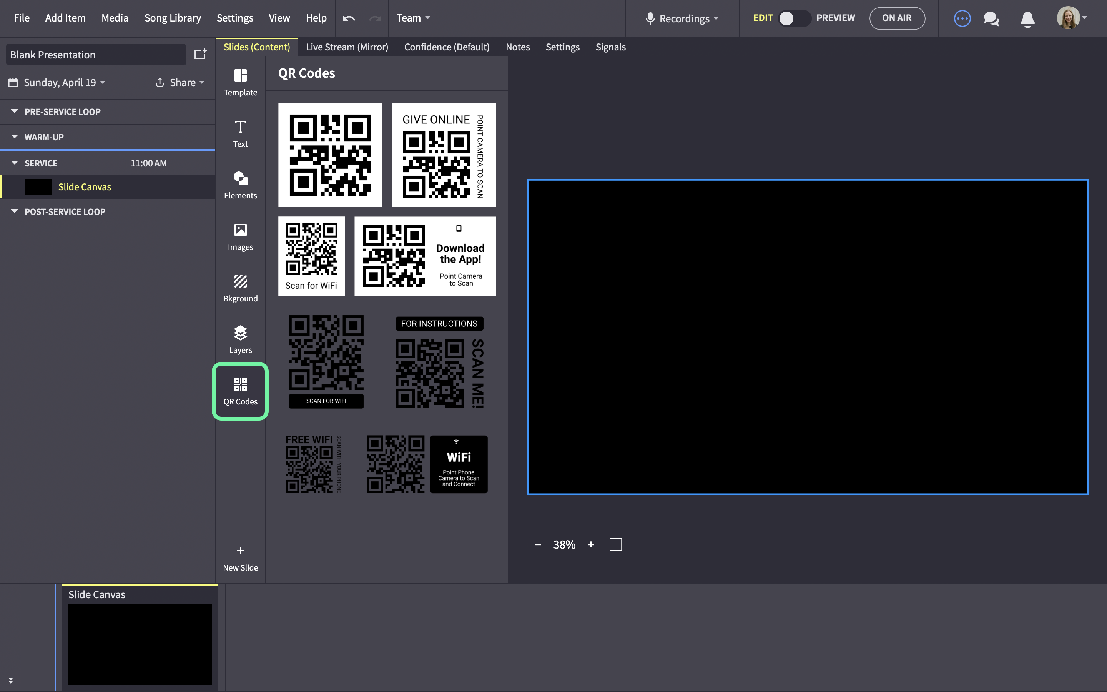The image size is (1107, 692).
Task: Select the SCAN FOR WIFI black label template
Action: [326, 361]
